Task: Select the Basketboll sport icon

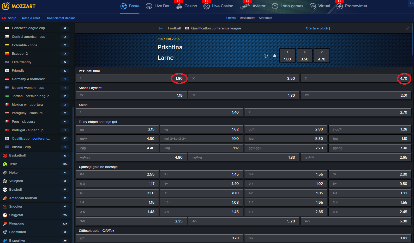Action: click(5, 155)
